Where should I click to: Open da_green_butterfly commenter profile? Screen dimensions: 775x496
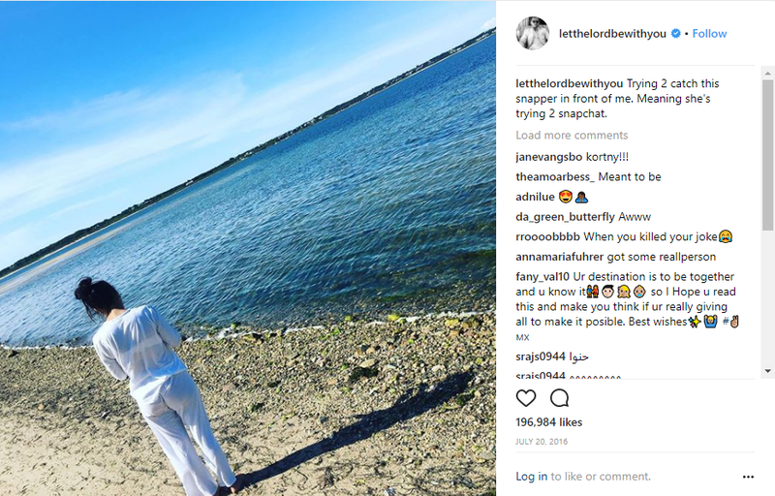click(565, 217)
